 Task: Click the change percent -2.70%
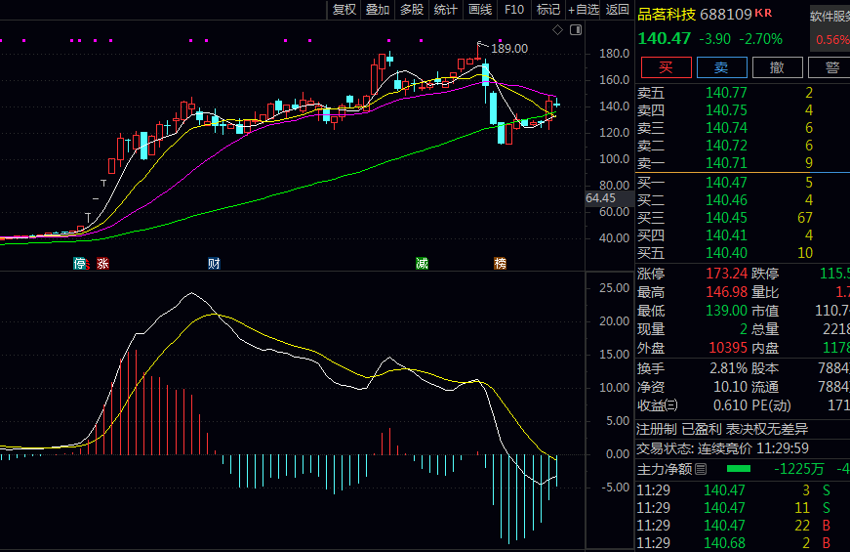[760, 39]
